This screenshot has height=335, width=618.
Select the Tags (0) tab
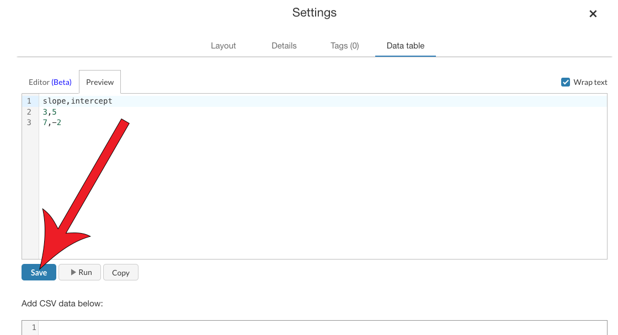click(x=344, y=46)
